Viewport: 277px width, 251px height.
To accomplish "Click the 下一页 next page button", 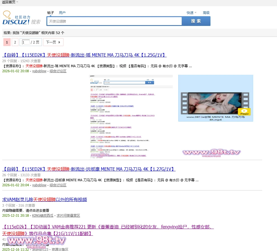I will [x=53, y=42].
